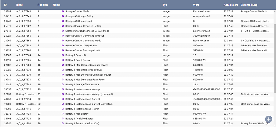Click icon beside Battery 1 Rated Energy

63,60
